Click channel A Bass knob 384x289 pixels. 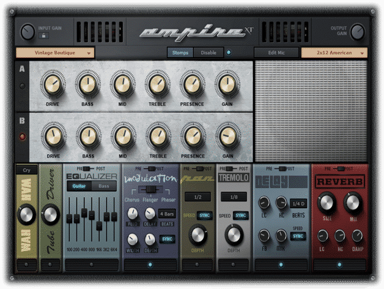pos(87,84)
